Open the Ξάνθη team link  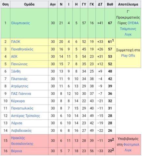coord(16,71)
